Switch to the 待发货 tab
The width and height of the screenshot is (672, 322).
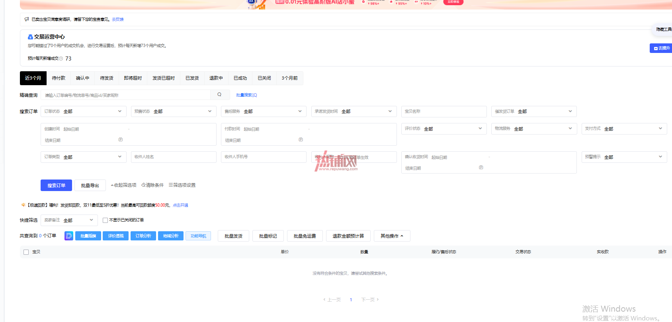[x=107, y=78]
